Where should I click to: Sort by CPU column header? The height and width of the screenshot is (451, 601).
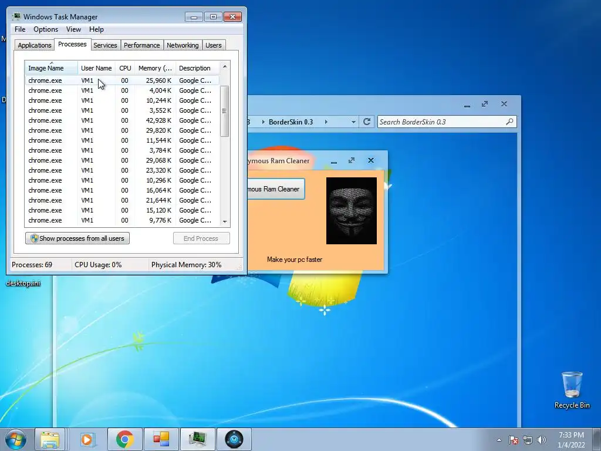(125, 68)
